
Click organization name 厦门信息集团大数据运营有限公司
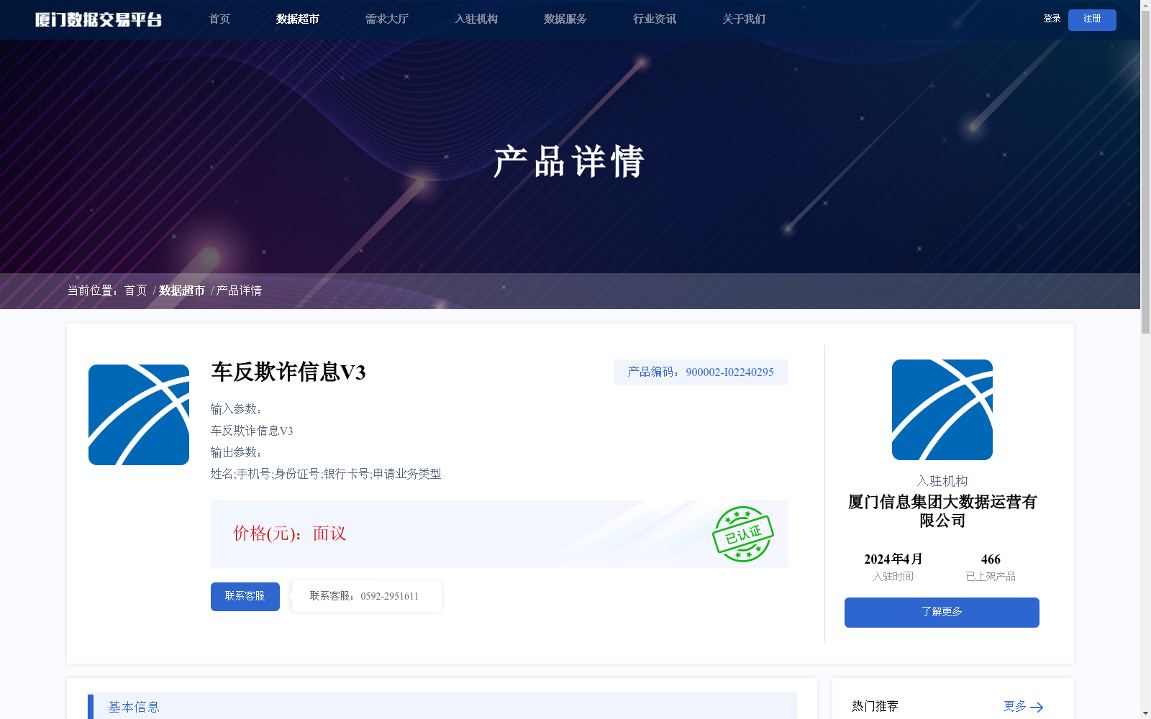pos(942,511)
